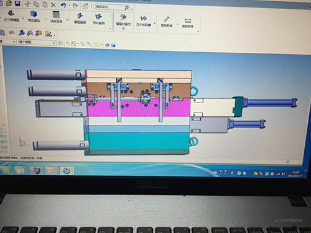The width and height of the screenshot is (311, 233).
Task: Expand the Entire Assembly (整个装配) scope dropdown
Action: click(37, 42)
